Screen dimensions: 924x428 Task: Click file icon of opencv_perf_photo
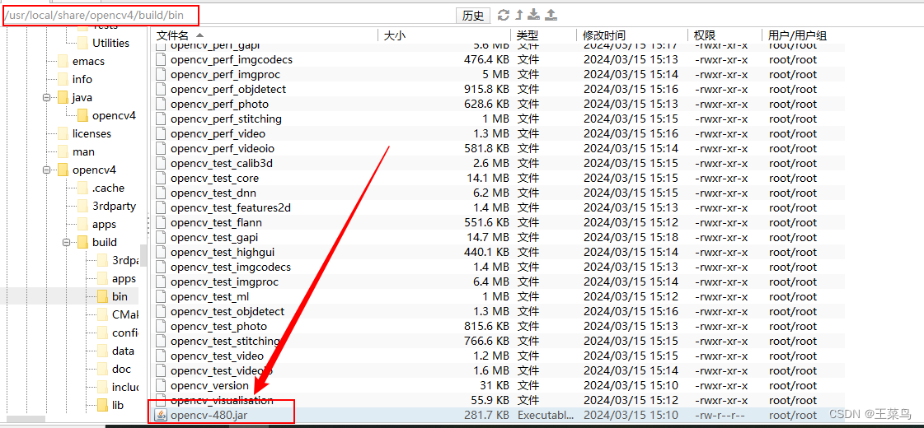[161, 104]
